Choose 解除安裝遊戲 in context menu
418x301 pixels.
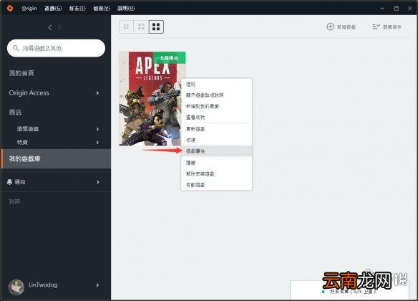pyautogui.click(x=216, y=173)
